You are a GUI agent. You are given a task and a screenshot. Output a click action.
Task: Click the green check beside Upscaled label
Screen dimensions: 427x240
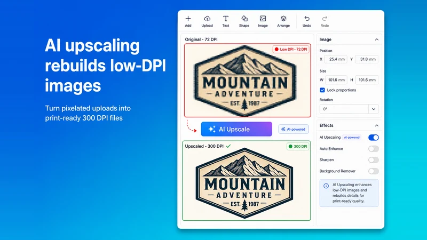pyautogui.click(x=228, y=146)
